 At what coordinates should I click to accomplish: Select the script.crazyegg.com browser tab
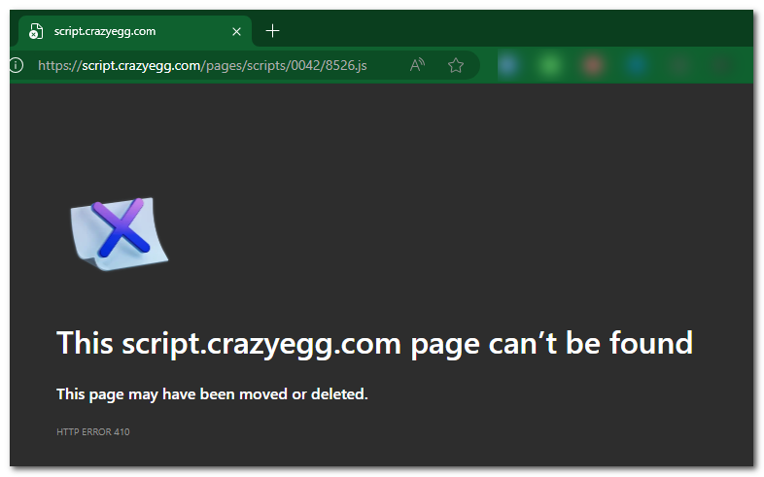pyautogui.click(x=135, y=31)
